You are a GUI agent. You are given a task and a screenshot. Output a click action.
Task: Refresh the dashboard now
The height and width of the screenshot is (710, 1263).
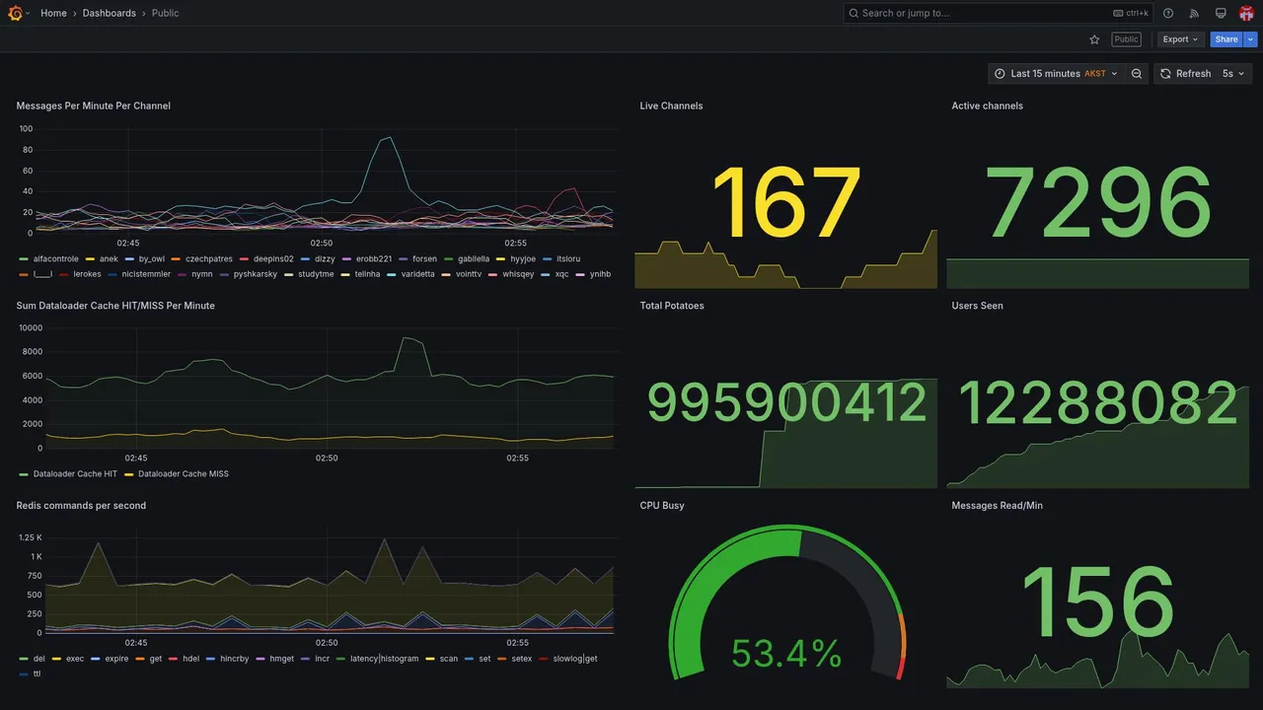pyautogui.click(x=1185, y=74)
